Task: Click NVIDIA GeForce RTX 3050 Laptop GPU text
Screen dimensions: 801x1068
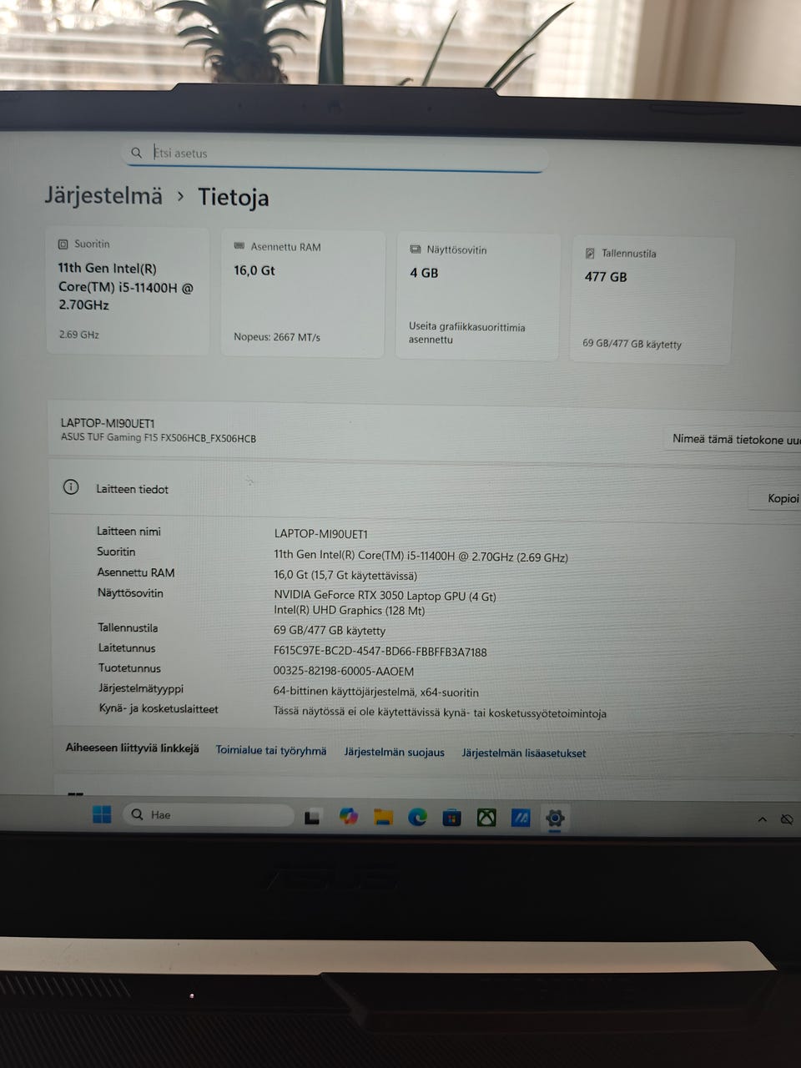Action: tap(385, 596)
